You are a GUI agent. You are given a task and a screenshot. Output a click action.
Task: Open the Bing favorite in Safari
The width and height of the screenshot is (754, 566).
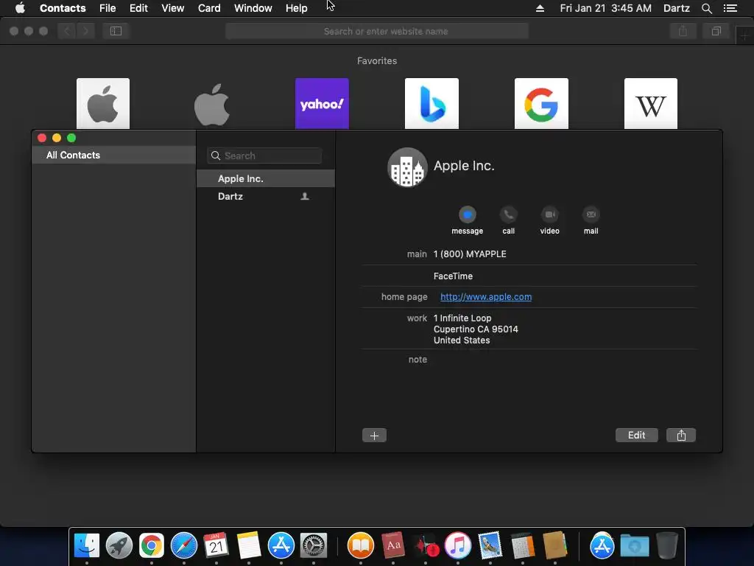[x=431, y=103]
